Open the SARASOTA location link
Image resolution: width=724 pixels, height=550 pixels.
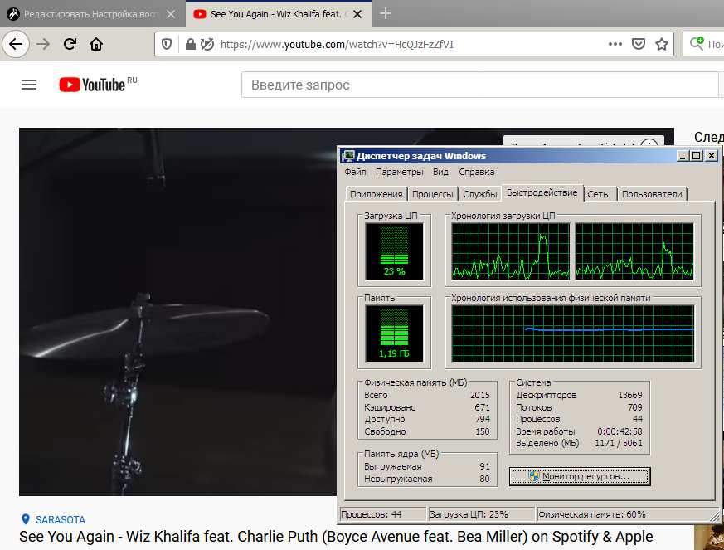coord(60,520)
